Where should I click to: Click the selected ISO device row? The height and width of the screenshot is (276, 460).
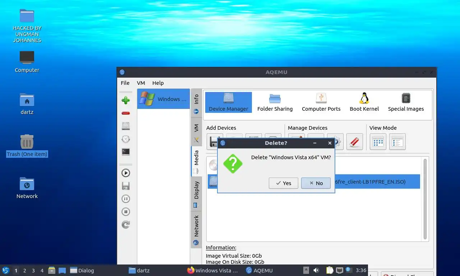(314, 181)
